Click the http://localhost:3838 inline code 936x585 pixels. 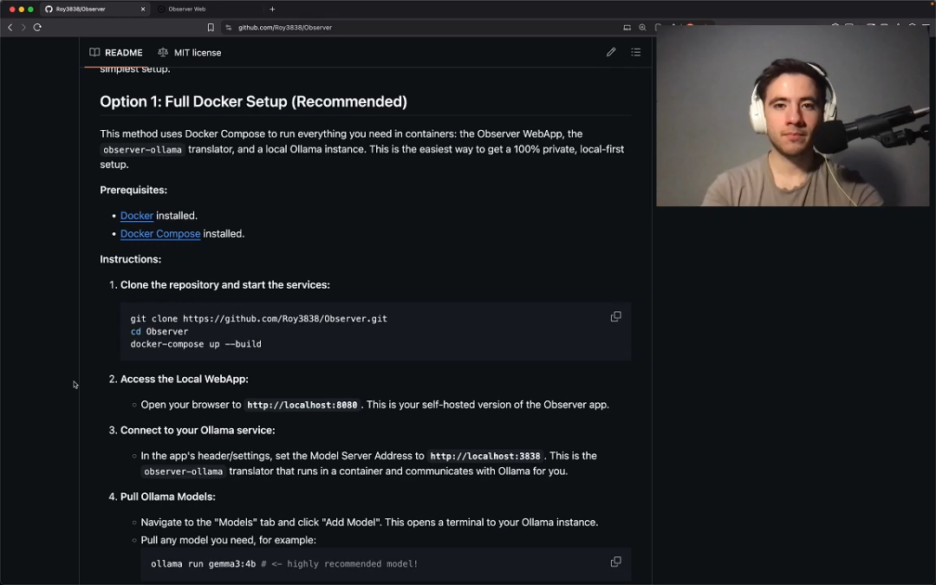[484, 456]
